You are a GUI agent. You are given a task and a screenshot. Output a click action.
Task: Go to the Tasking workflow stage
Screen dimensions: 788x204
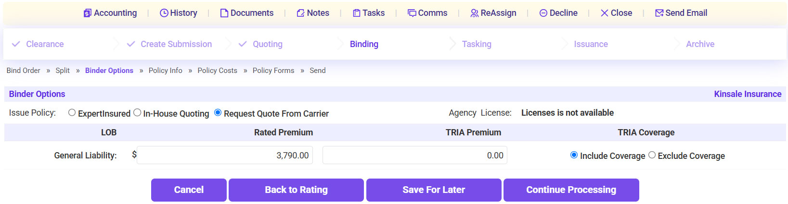click(x=477, y=44)
